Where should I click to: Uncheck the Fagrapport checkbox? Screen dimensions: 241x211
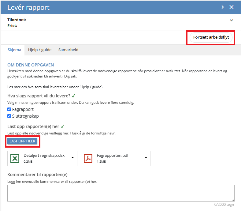[9, 109]
